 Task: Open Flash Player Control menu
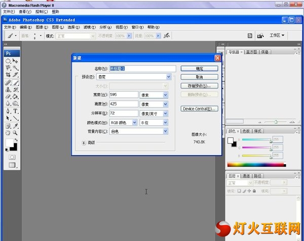42,12
